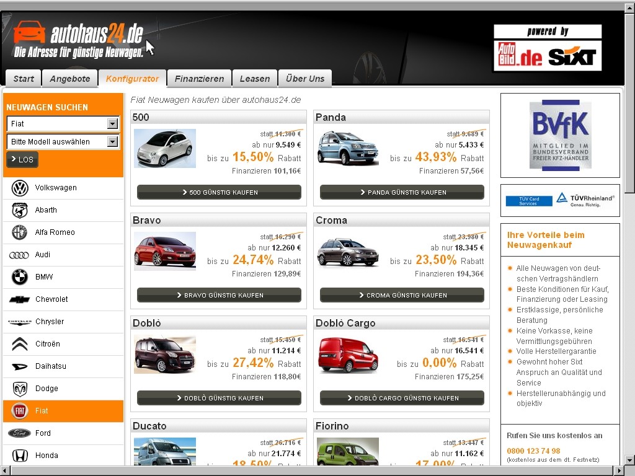Click the Honda logo icon
The width and height of the screenshot is (635, 476).
click(x=20, y=456)
